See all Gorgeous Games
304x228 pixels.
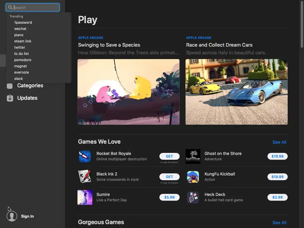[279, 223]
